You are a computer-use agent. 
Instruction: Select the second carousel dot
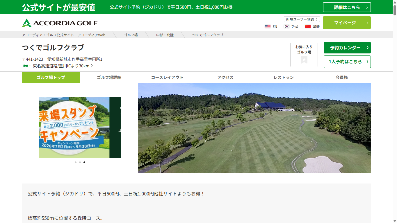click(80, 162)
